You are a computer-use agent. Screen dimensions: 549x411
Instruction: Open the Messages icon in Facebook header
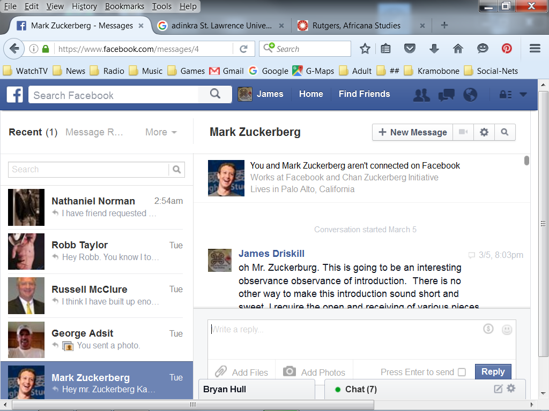point(446,95)
